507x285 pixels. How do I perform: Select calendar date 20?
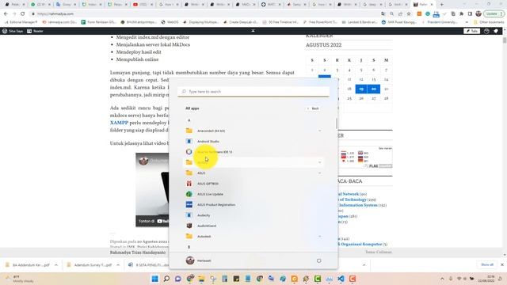click(x=374, y=89)
